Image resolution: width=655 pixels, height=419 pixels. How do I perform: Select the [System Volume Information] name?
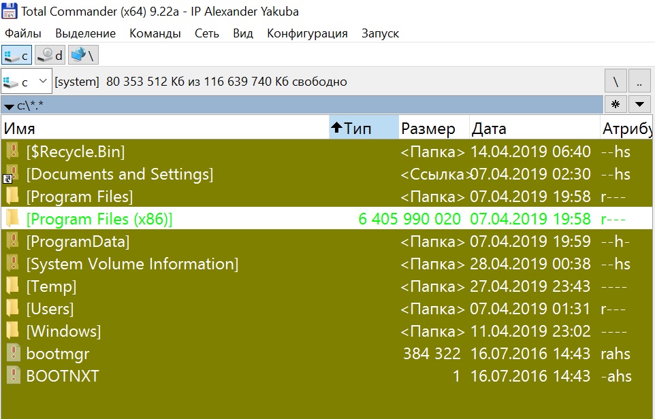pyautogui.click(x=132, y=265)
